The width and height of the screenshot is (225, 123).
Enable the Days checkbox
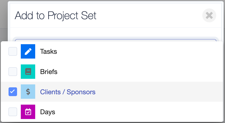(x=13, y=112)
